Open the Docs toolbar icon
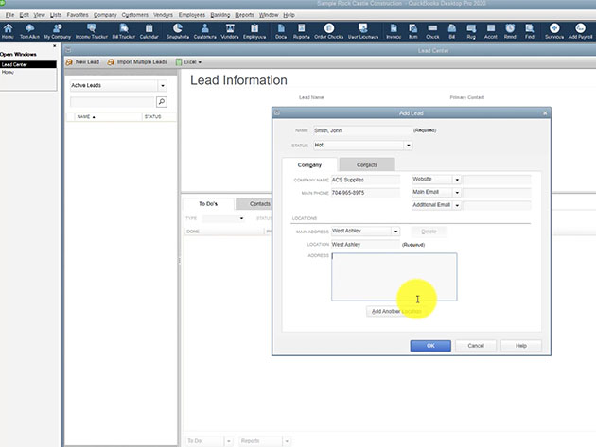 coord(281,31)
